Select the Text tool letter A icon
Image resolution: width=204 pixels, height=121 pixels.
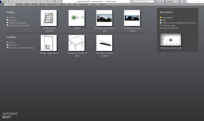tap(36, 1)
